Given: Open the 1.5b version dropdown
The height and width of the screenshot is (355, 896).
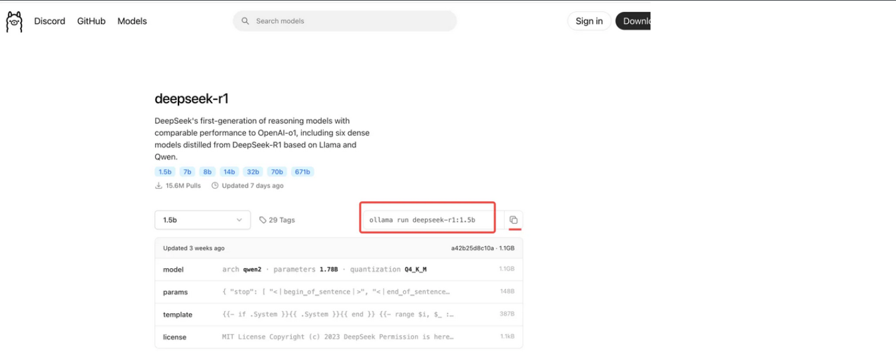Looking at the screenshot, I should [203, 220].
